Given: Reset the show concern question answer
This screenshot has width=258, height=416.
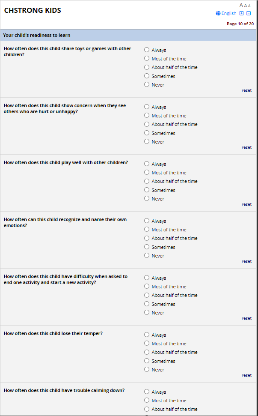Looking at the screenshot, I should [x=246, y=147].
